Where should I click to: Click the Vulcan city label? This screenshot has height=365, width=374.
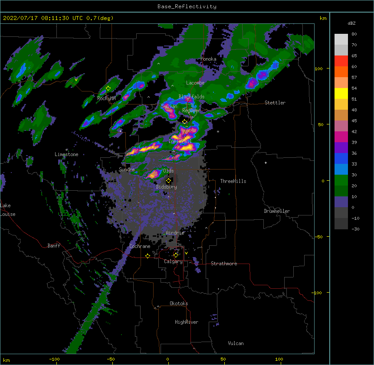[236, 343]
